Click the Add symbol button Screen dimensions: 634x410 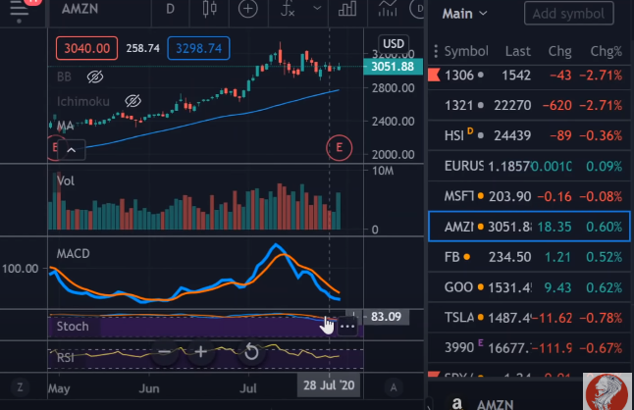(x=568, y=14)
